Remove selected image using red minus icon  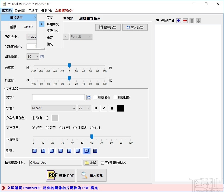(x=185, y=21)
